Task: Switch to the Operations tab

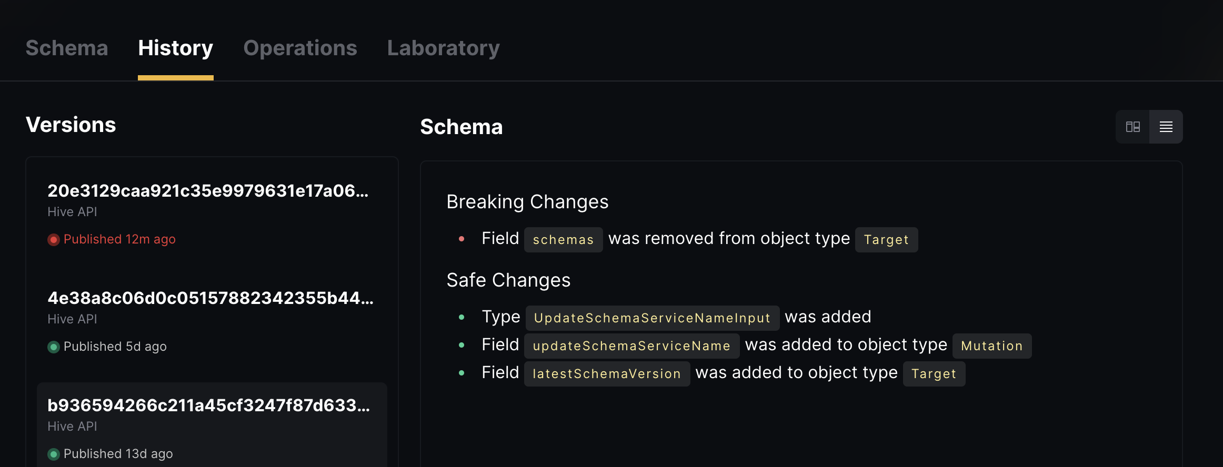Action: [299, 48]
